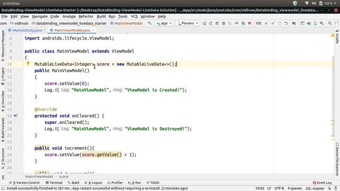Click the red Stop button icon
The width and height of the screenshot is (340, 191).
coord(250,23)
